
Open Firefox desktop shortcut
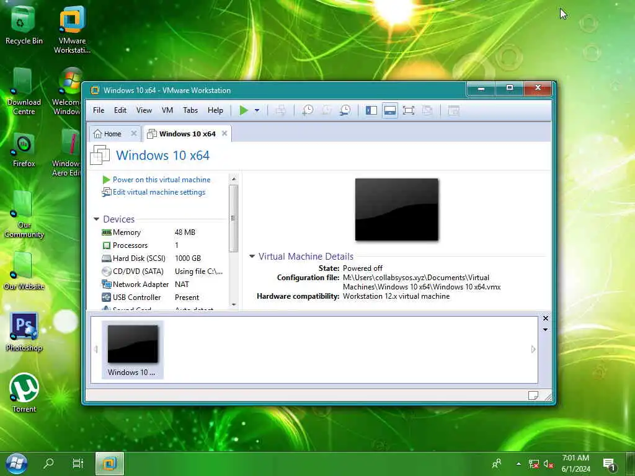(x=24, y=150)
